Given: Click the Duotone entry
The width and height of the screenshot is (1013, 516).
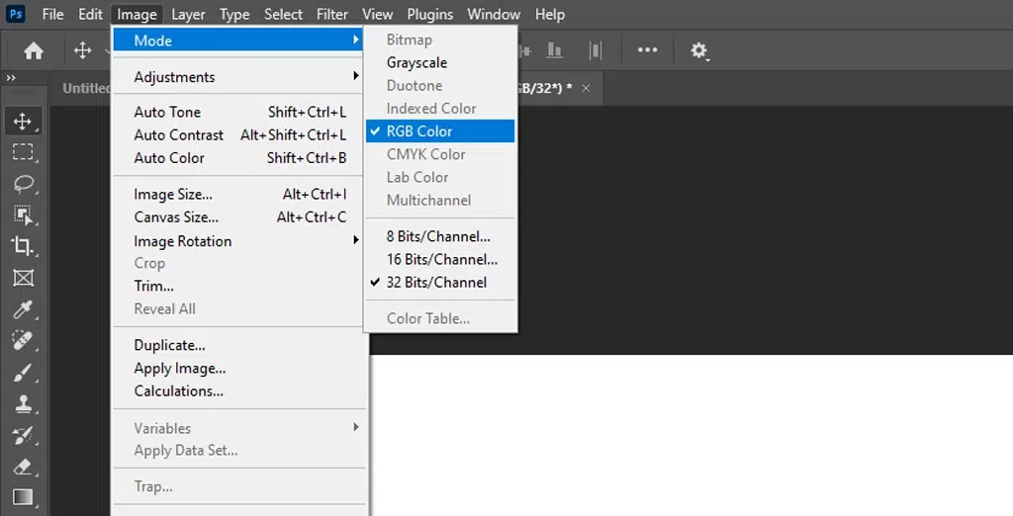Looking at the screenshot, I should [440, 85].
